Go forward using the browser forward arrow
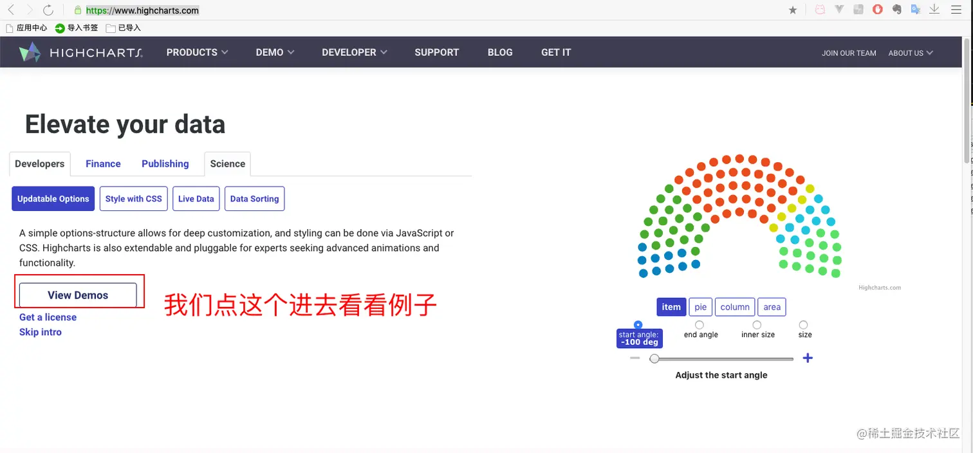 click(30, 10)
